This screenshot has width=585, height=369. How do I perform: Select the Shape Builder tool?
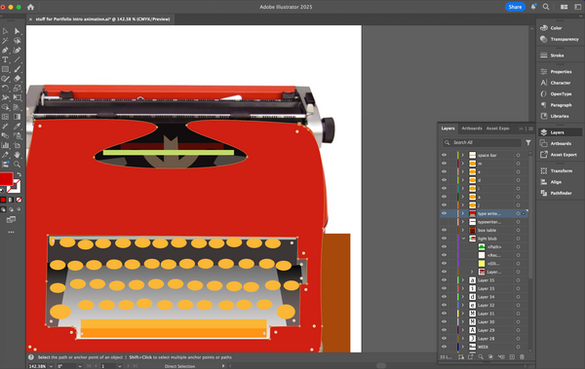click(5, 107)
